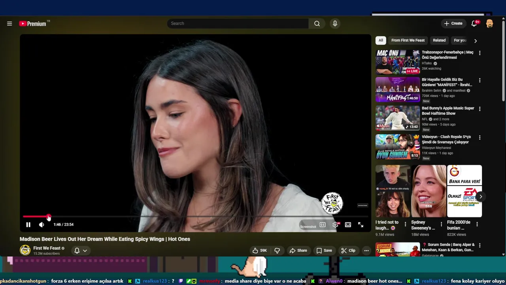Open the notifications bell
506x285 pixels.
point(474,23)
